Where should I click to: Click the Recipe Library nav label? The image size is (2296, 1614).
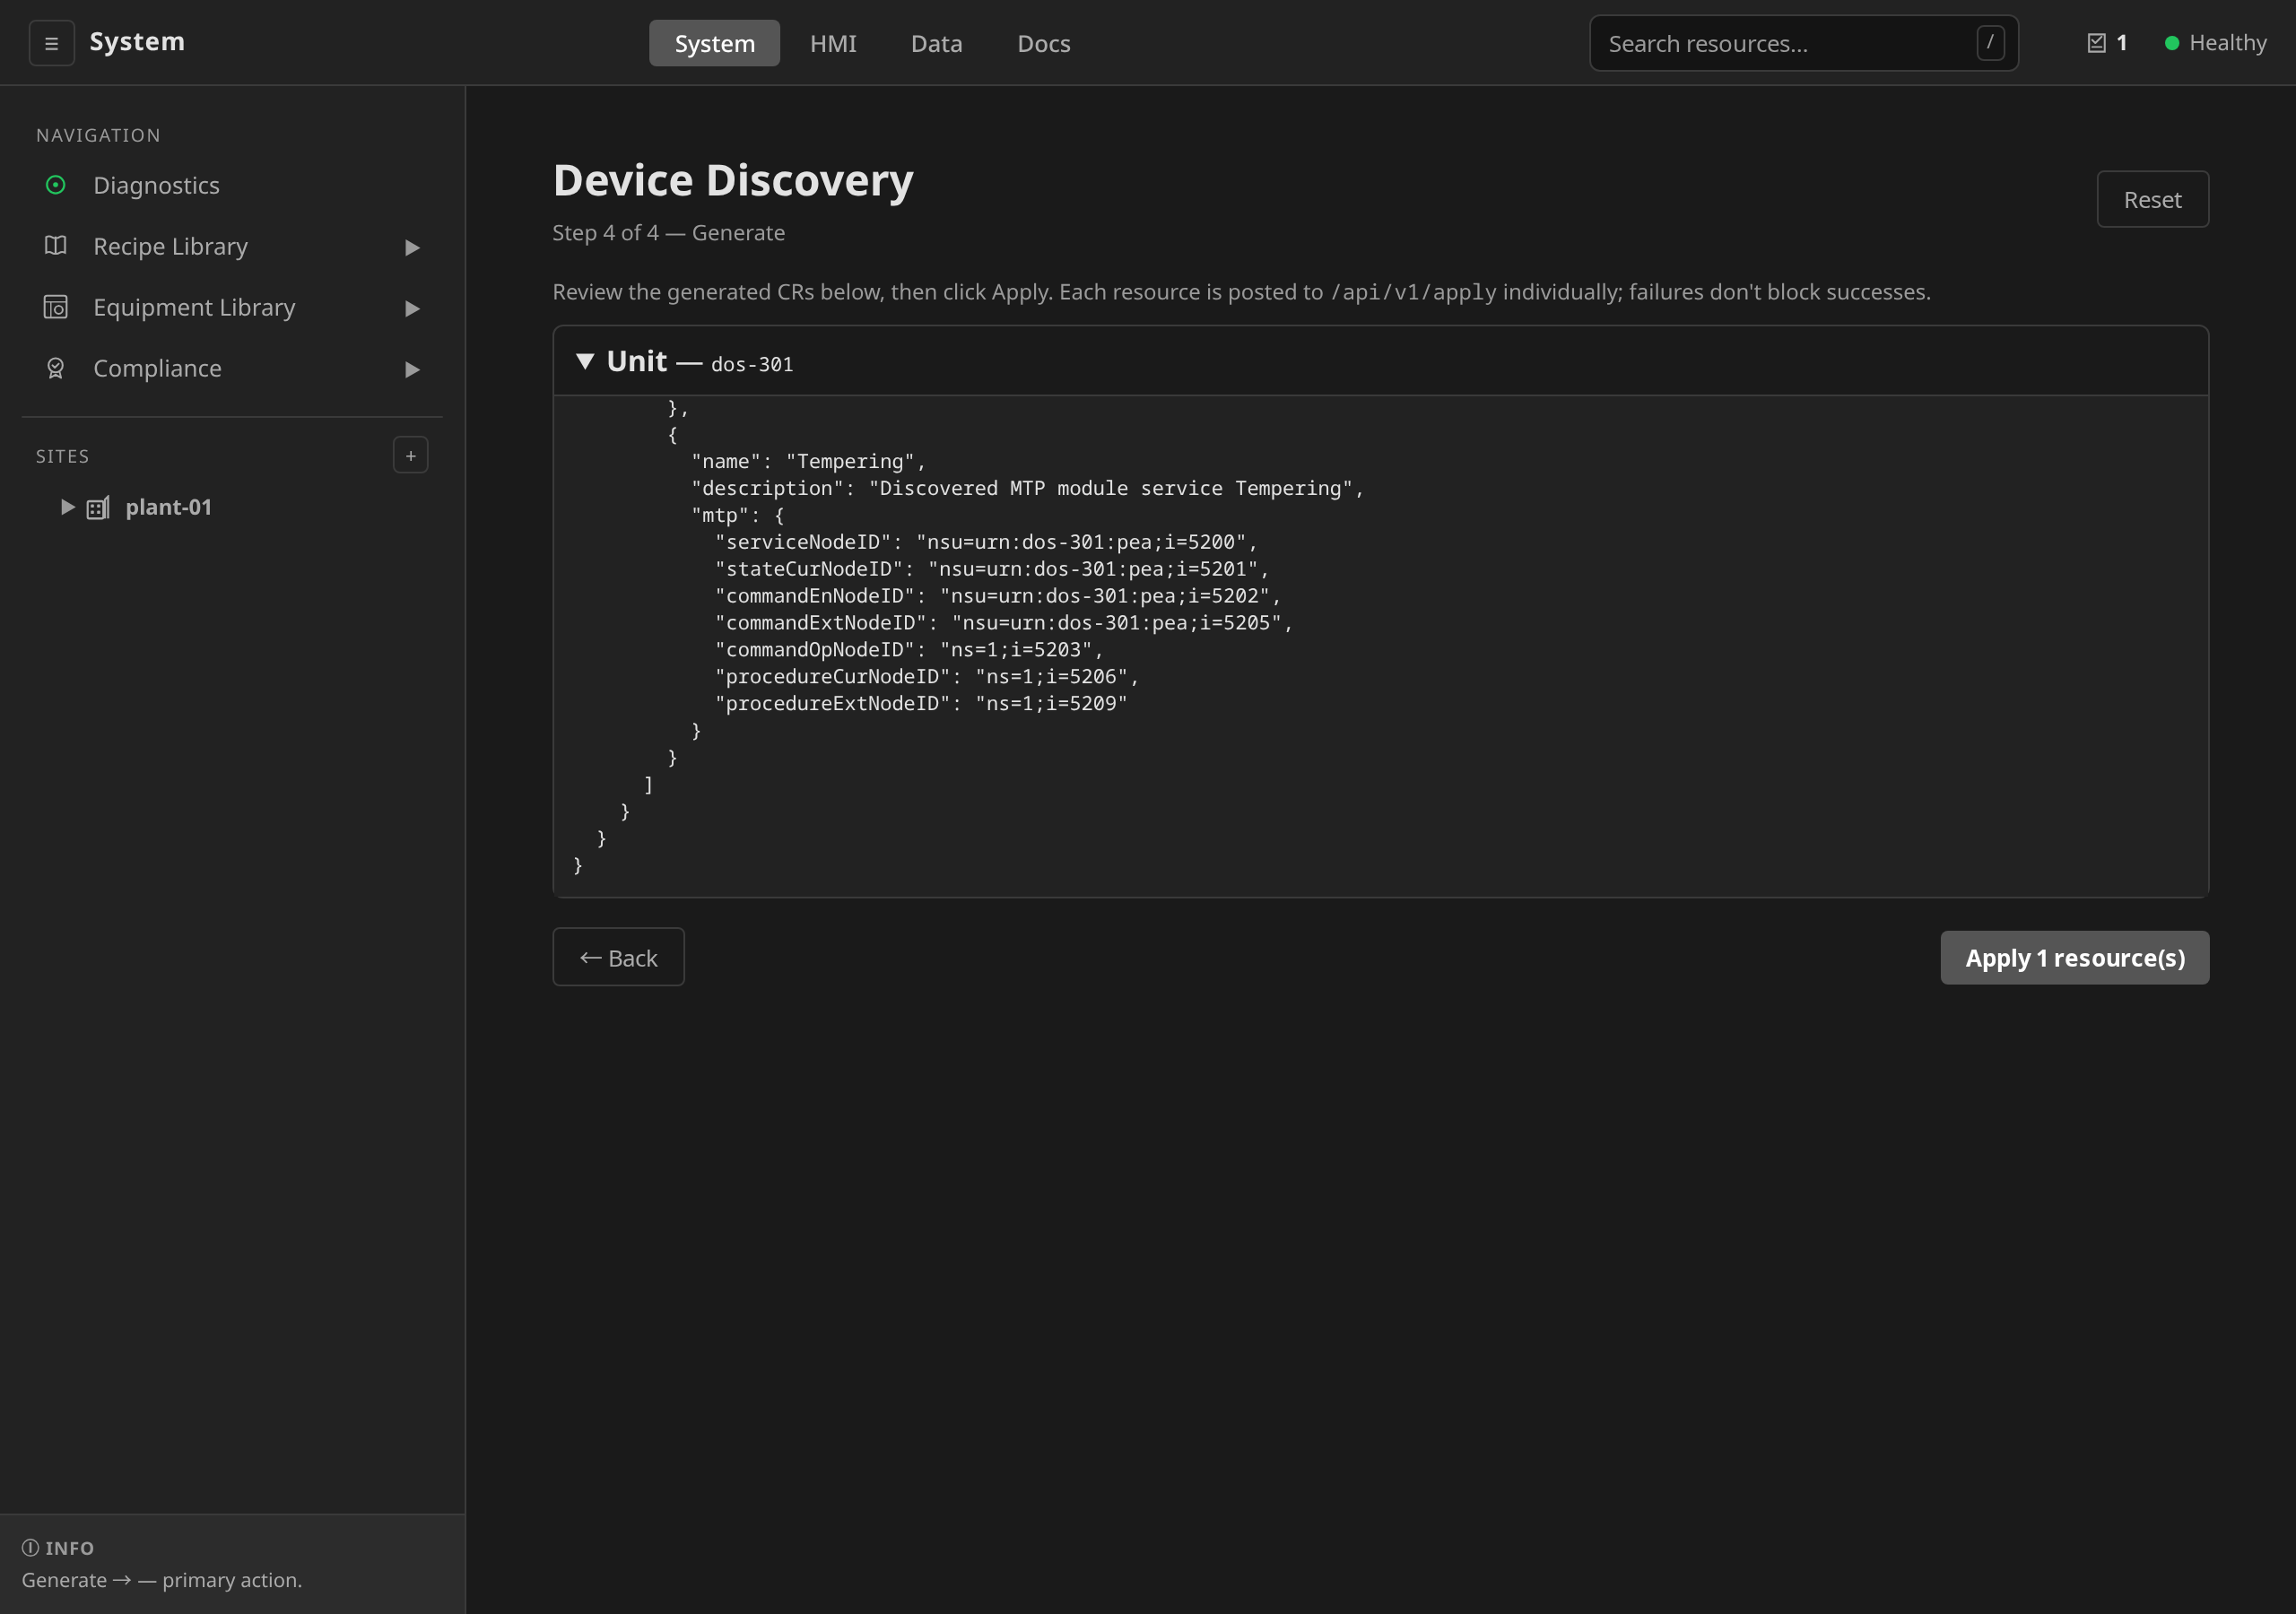[170, 246]
